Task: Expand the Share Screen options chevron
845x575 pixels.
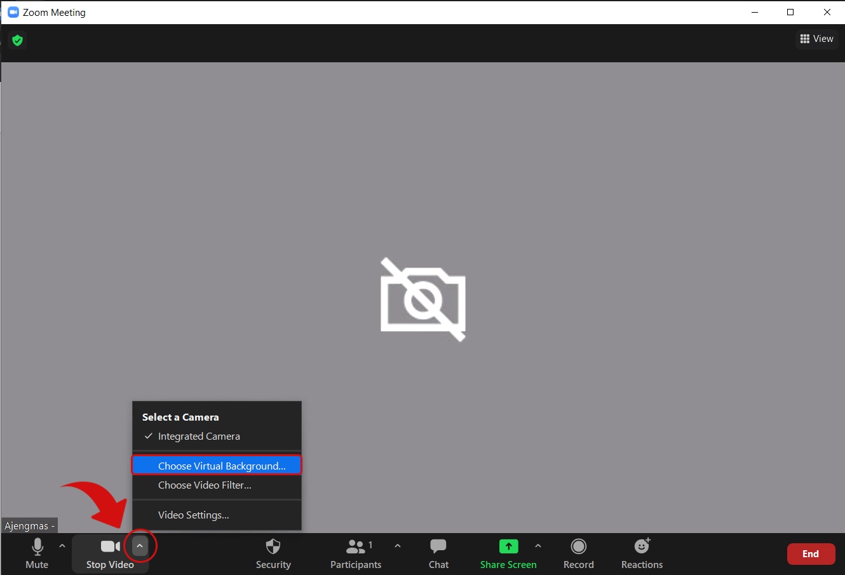Action: coord(538,545)
